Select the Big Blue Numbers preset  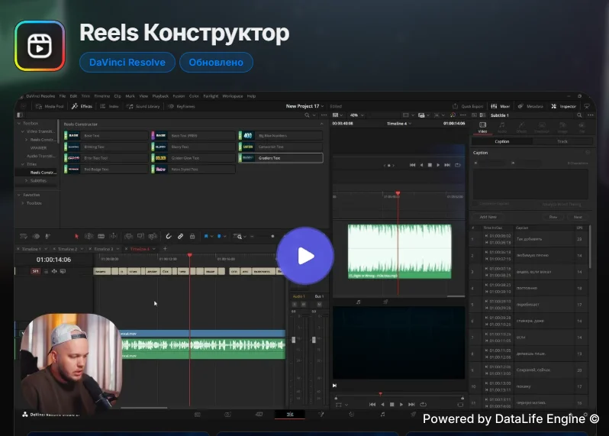pos(280,136)
